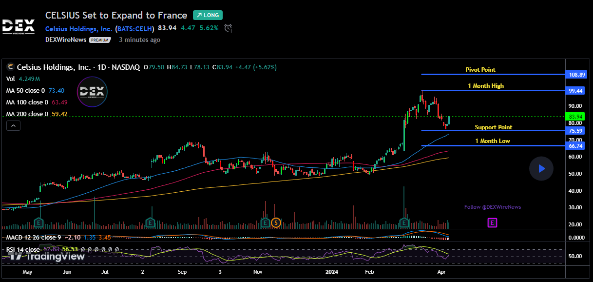Click the DEXWireNews author name
Image resolution: width=593 pixels, height=282 pixels.
click(66, 40)
